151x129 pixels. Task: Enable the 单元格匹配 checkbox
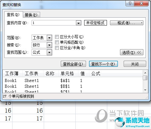point(57,42)
